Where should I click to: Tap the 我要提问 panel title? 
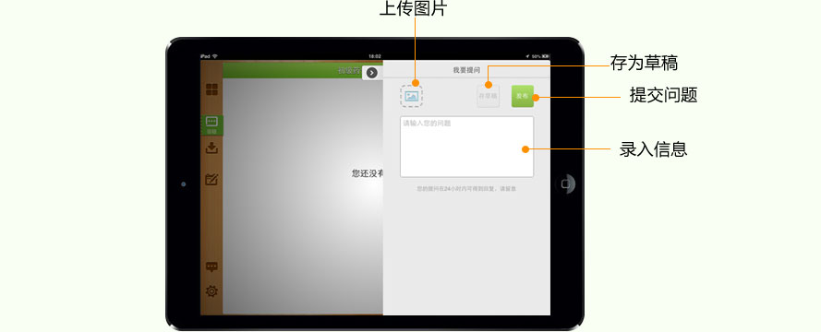click(466, 69)
